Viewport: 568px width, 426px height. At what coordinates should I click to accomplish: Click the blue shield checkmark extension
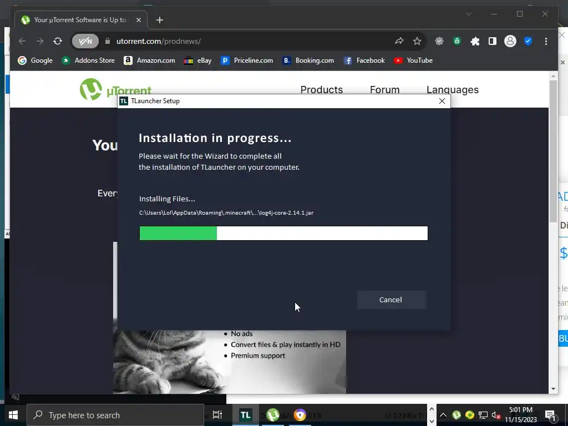point(528,41)
